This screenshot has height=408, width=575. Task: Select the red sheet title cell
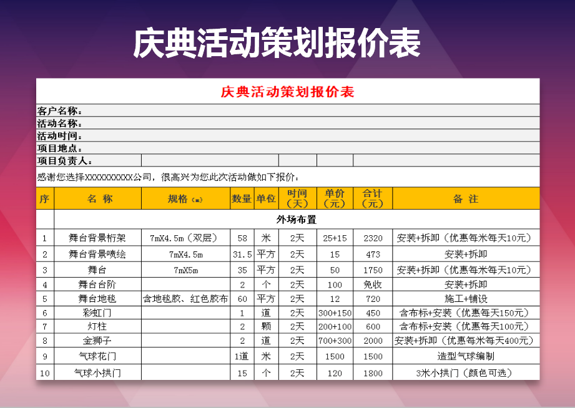tap(287, 92)
